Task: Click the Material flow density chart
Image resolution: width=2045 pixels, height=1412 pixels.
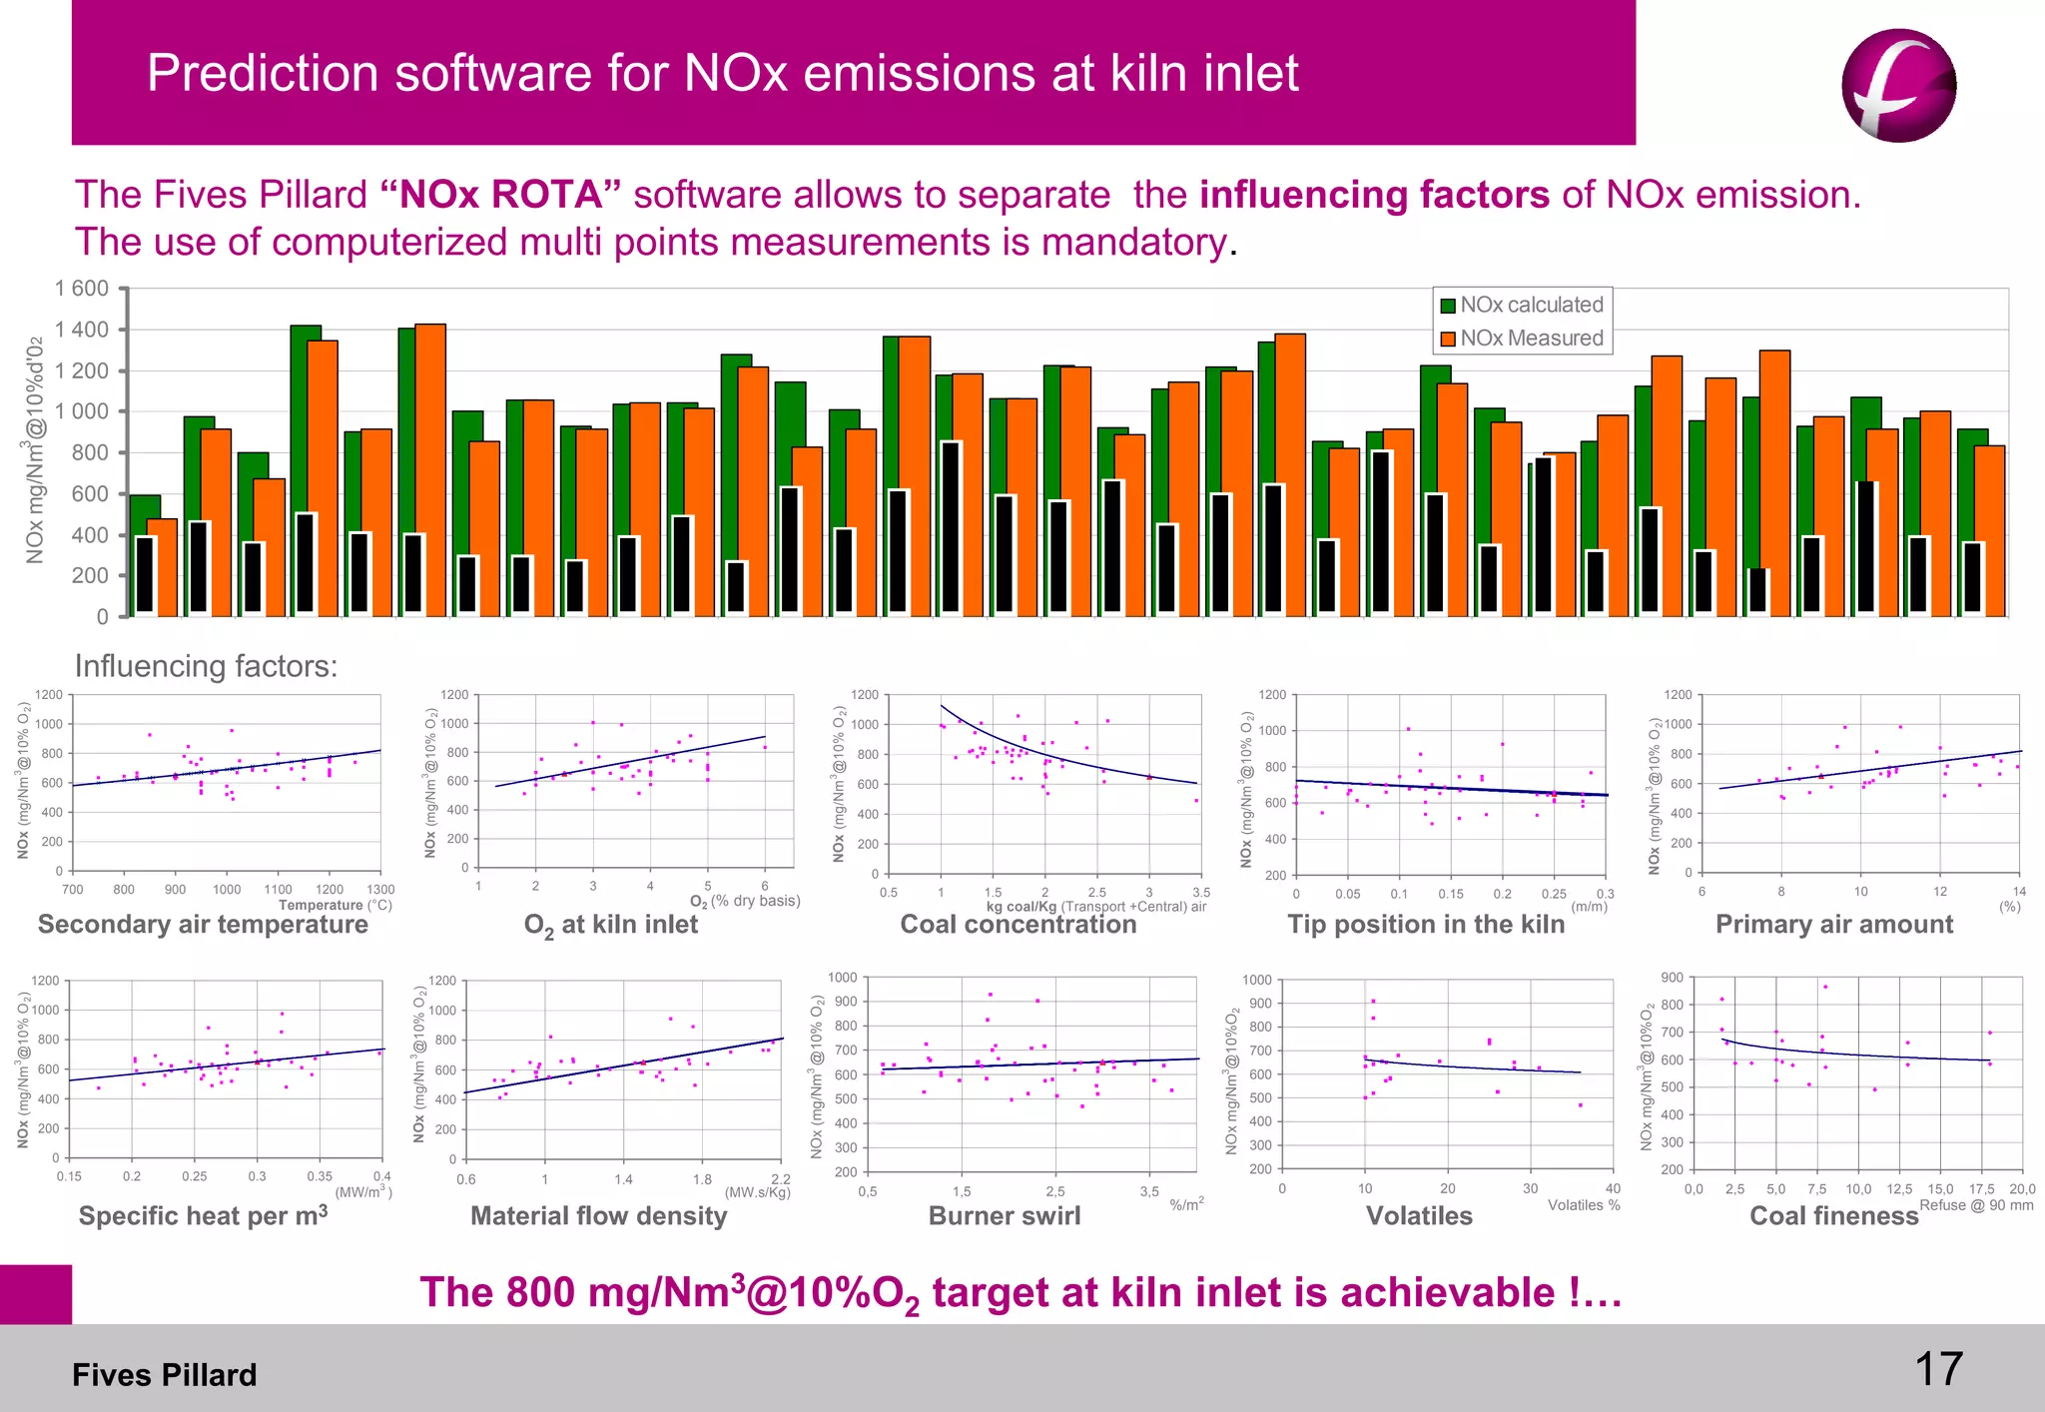Action: pos(623,1070)
